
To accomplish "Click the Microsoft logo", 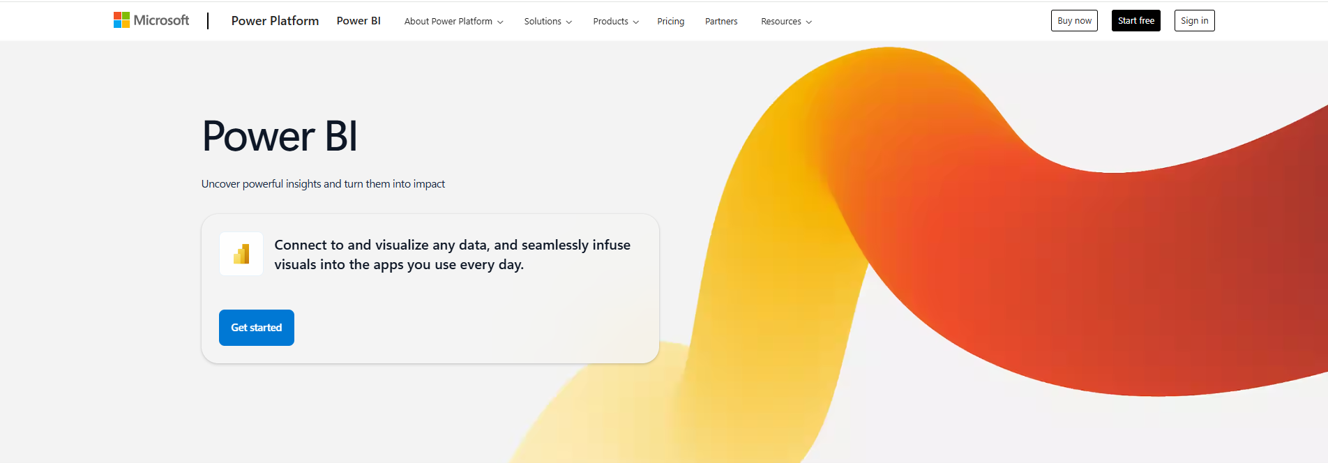I will (151, 20).
